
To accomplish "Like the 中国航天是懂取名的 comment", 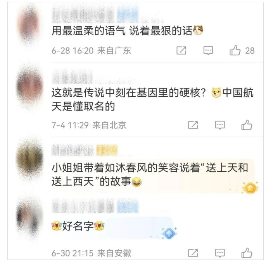I will tap(247, 125).
